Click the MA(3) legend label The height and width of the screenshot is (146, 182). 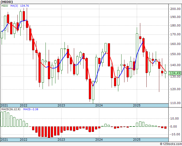[x=14, y=6]
